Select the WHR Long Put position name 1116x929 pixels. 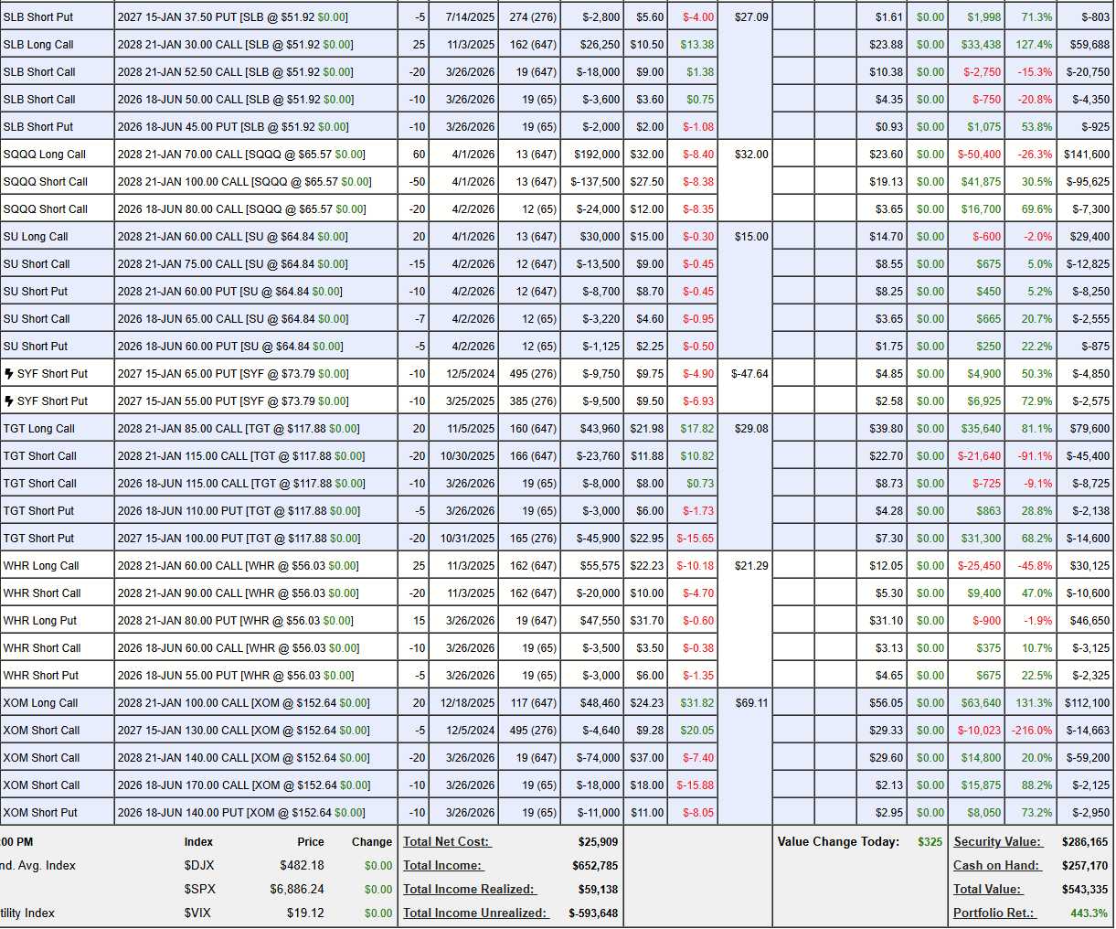coord(40,621)
